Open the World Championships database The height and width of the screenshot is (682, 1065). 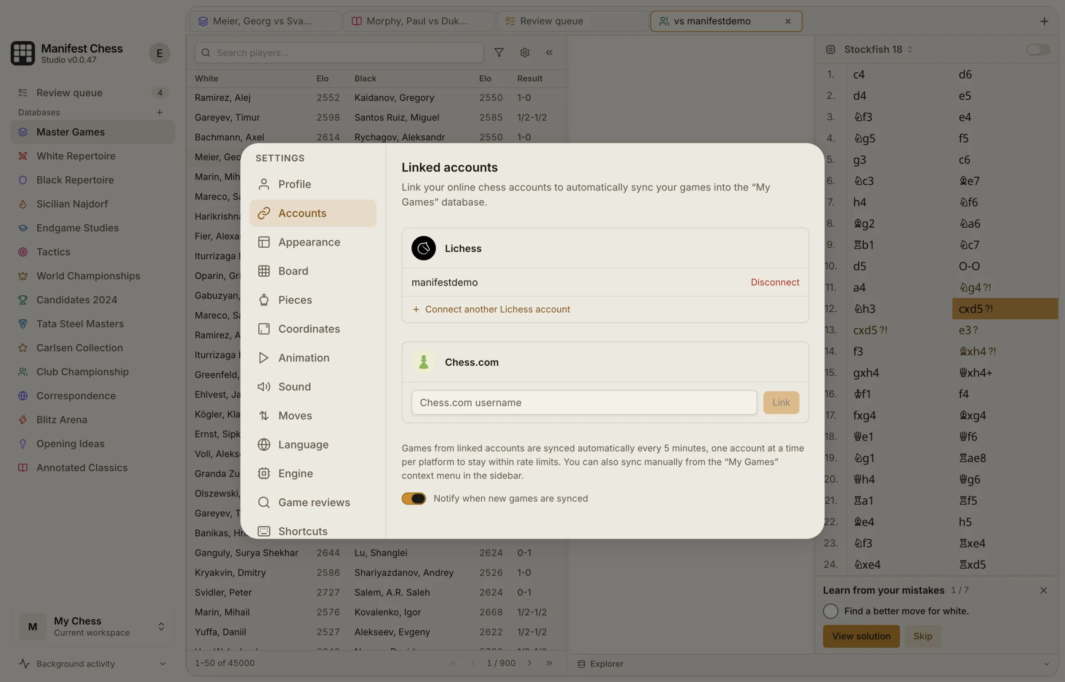pyautogui.click(x=93, y=276)
